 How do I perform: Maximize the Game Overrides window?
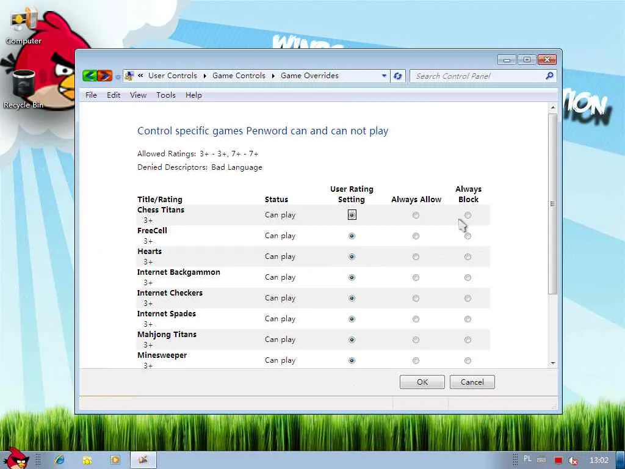point(527,60)
